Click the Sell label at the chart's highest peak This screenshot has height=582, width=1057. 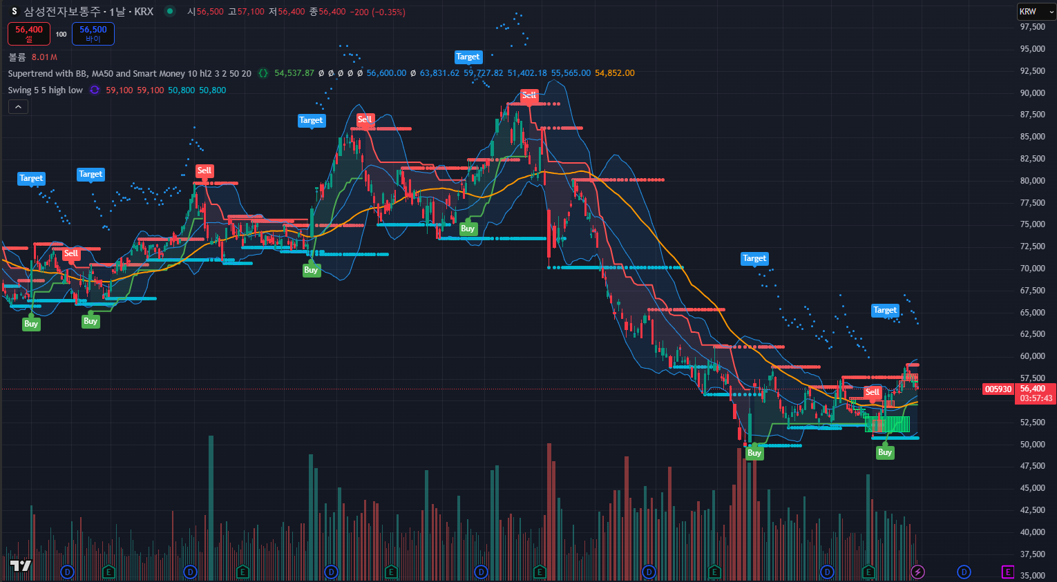(x=529, y=96)
